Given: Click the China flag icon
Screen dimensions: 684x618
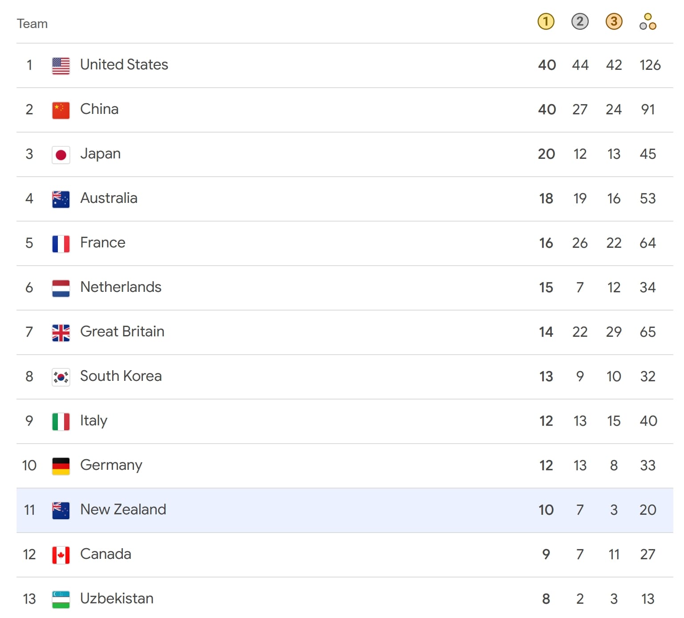Looking at the screenshot, I should (x=61, y=110).
